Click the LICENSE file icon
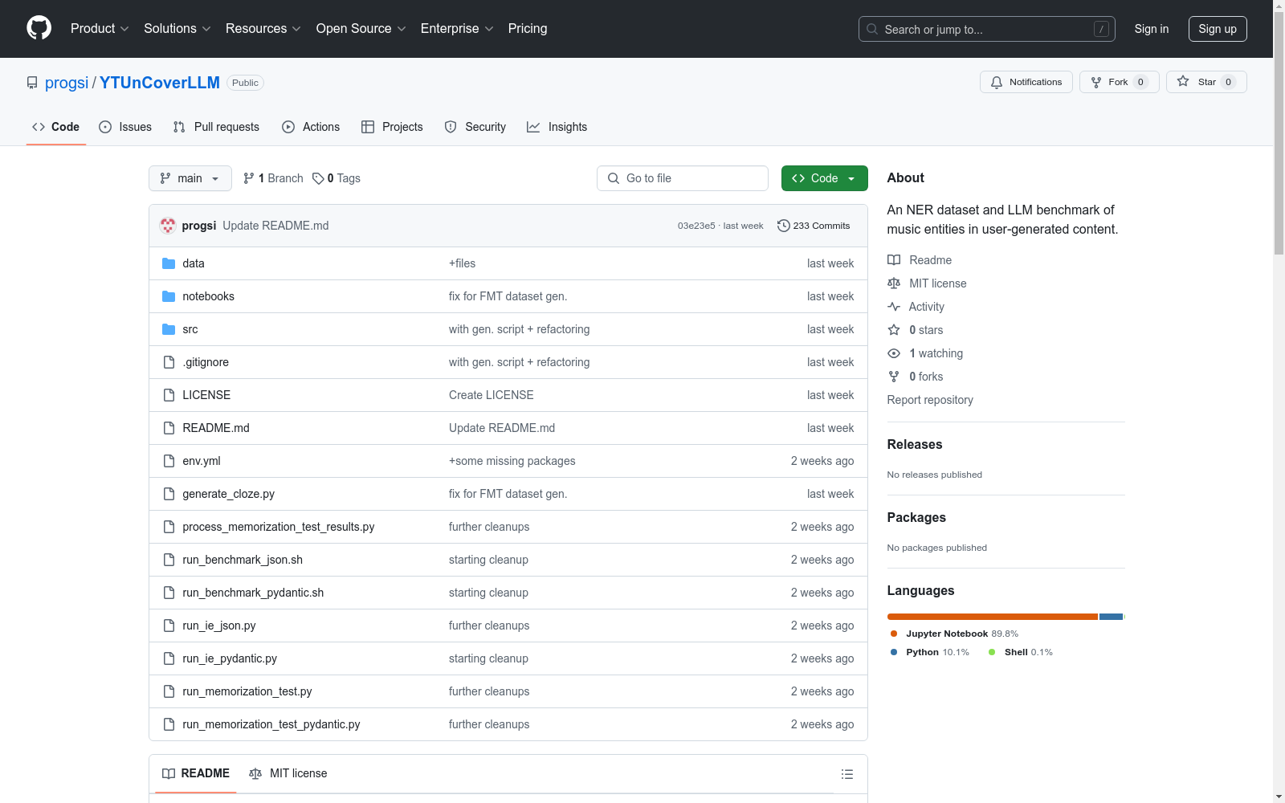Image resolution: width=1285 pixels, height=803 pixels. coord(169,395)
